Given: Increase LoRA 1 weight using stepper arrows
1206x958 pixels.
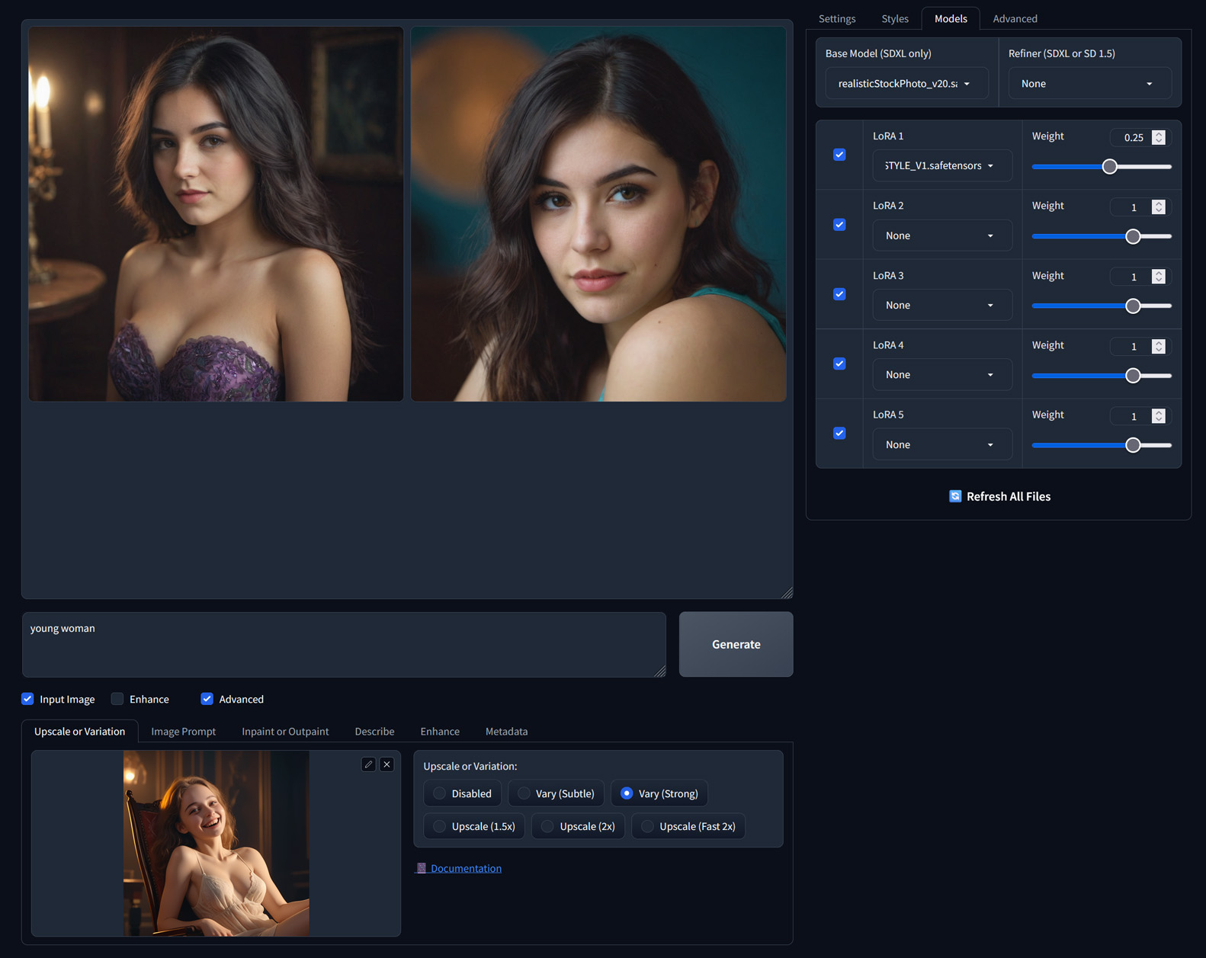Looking at the screenshot, I should click(x=1159, y=134).
